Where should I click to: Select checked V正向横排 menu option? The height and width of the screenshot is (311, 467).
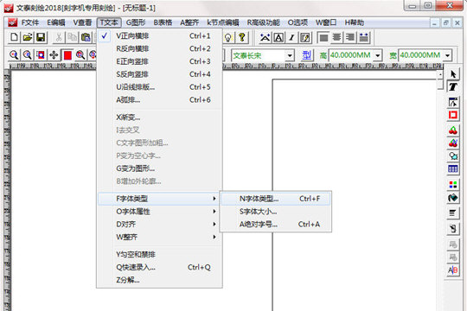[x=160, y=36]
